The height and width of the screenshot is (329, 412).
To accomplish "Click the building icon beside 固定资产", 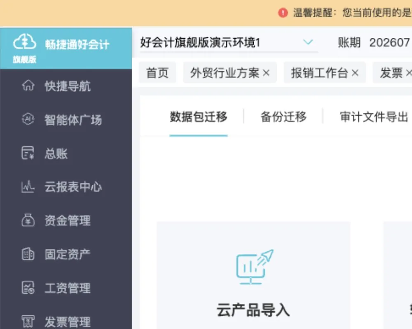I will pos(28,254).
